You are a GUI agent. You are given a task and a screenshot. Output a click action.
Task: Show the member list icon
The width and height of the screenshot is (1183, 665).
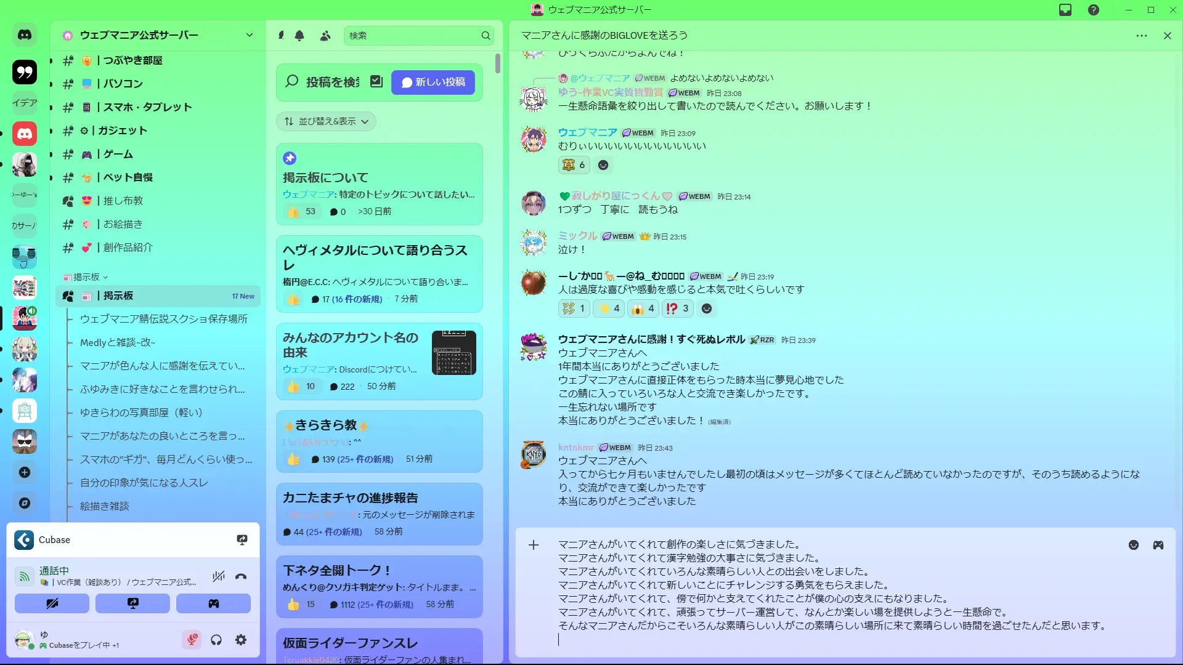(325, 36)
